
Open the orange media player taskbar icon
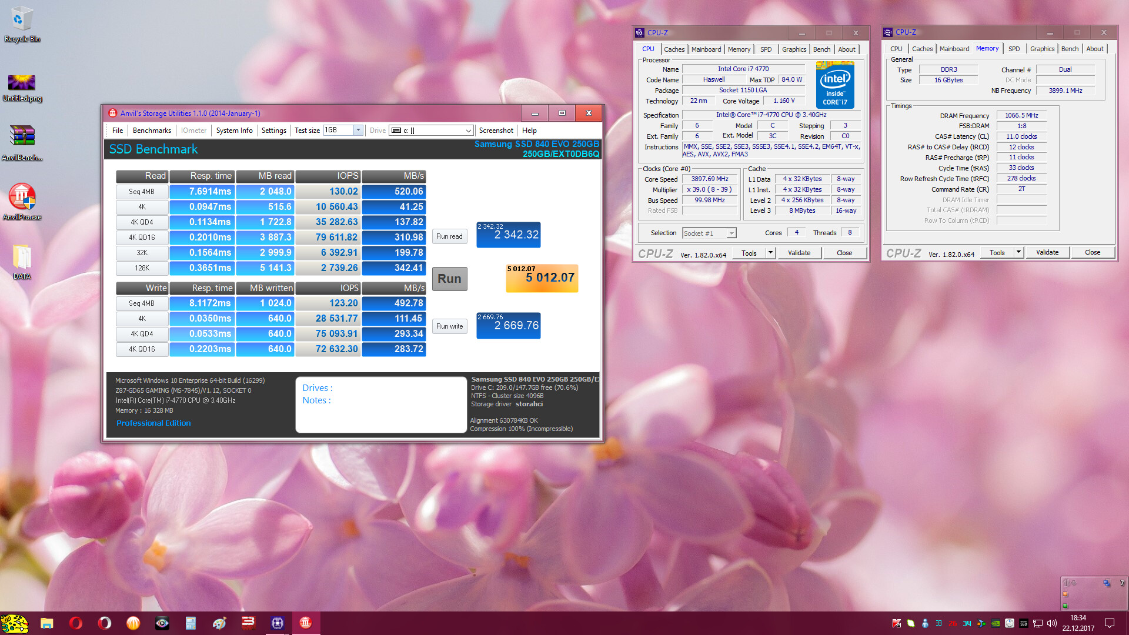[x=133, y=623]
